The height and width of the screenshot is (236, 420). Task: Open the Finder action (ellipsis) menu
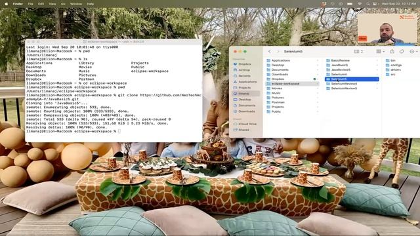tap(413, 51)
